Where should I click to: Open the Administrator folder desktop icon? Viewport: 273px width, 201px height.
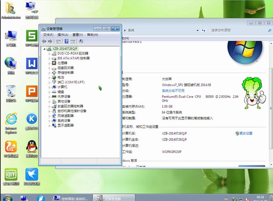[x=11, y=10]
